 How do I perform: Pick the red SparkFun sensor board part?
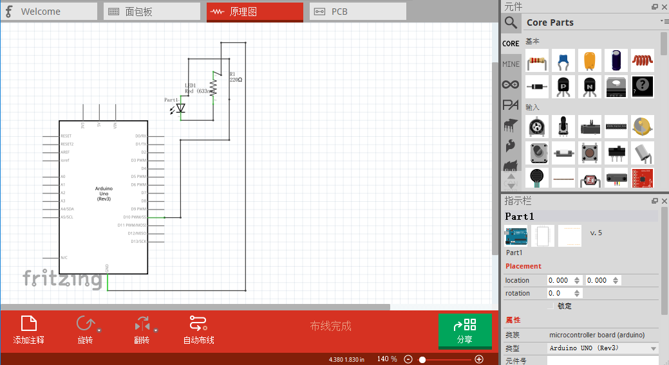point(643,178)
